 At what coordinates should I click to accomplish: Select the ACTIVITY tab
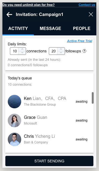(18, 28)
